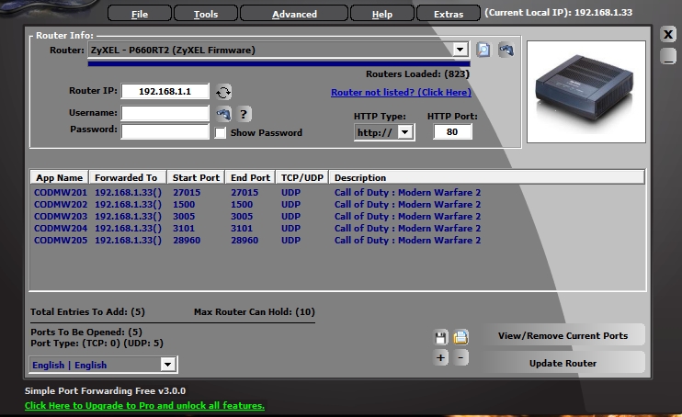Image resolution: width=682 pixels, height=417 pixels.
Task: Click start port 3005 cell
Action: point(184,216)
